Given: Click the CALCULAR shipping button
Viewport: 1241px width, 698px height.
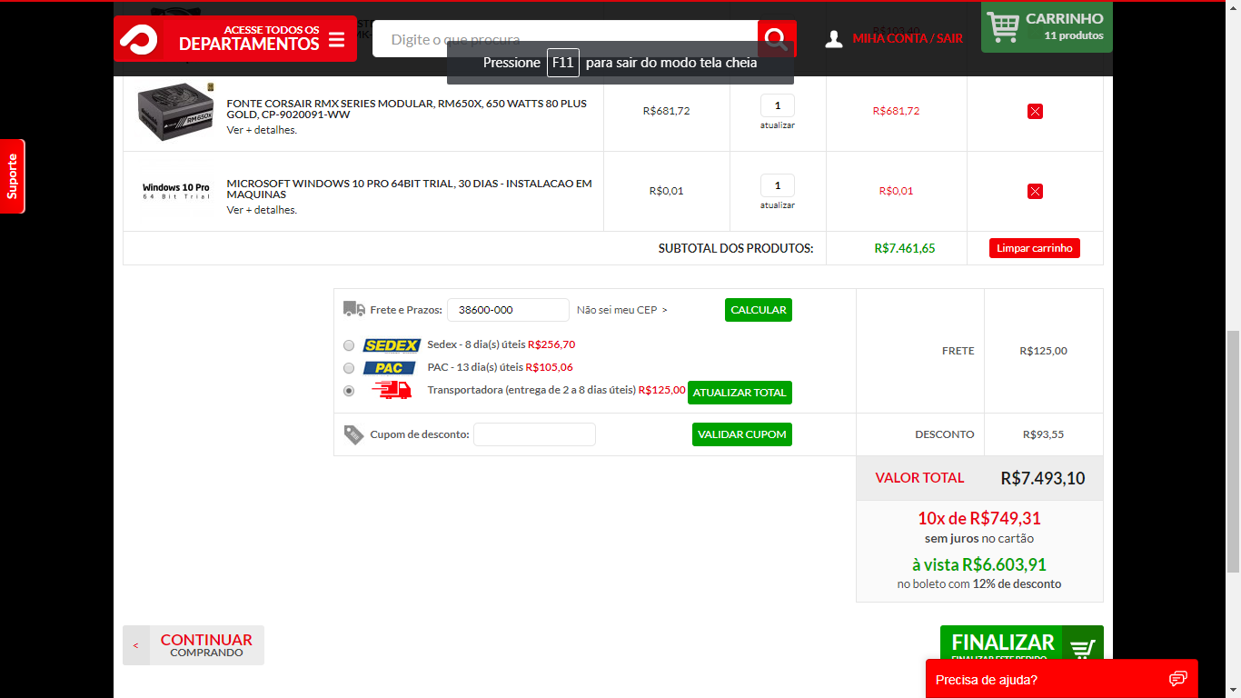Looking at the screenshot, I should point(759,310).
